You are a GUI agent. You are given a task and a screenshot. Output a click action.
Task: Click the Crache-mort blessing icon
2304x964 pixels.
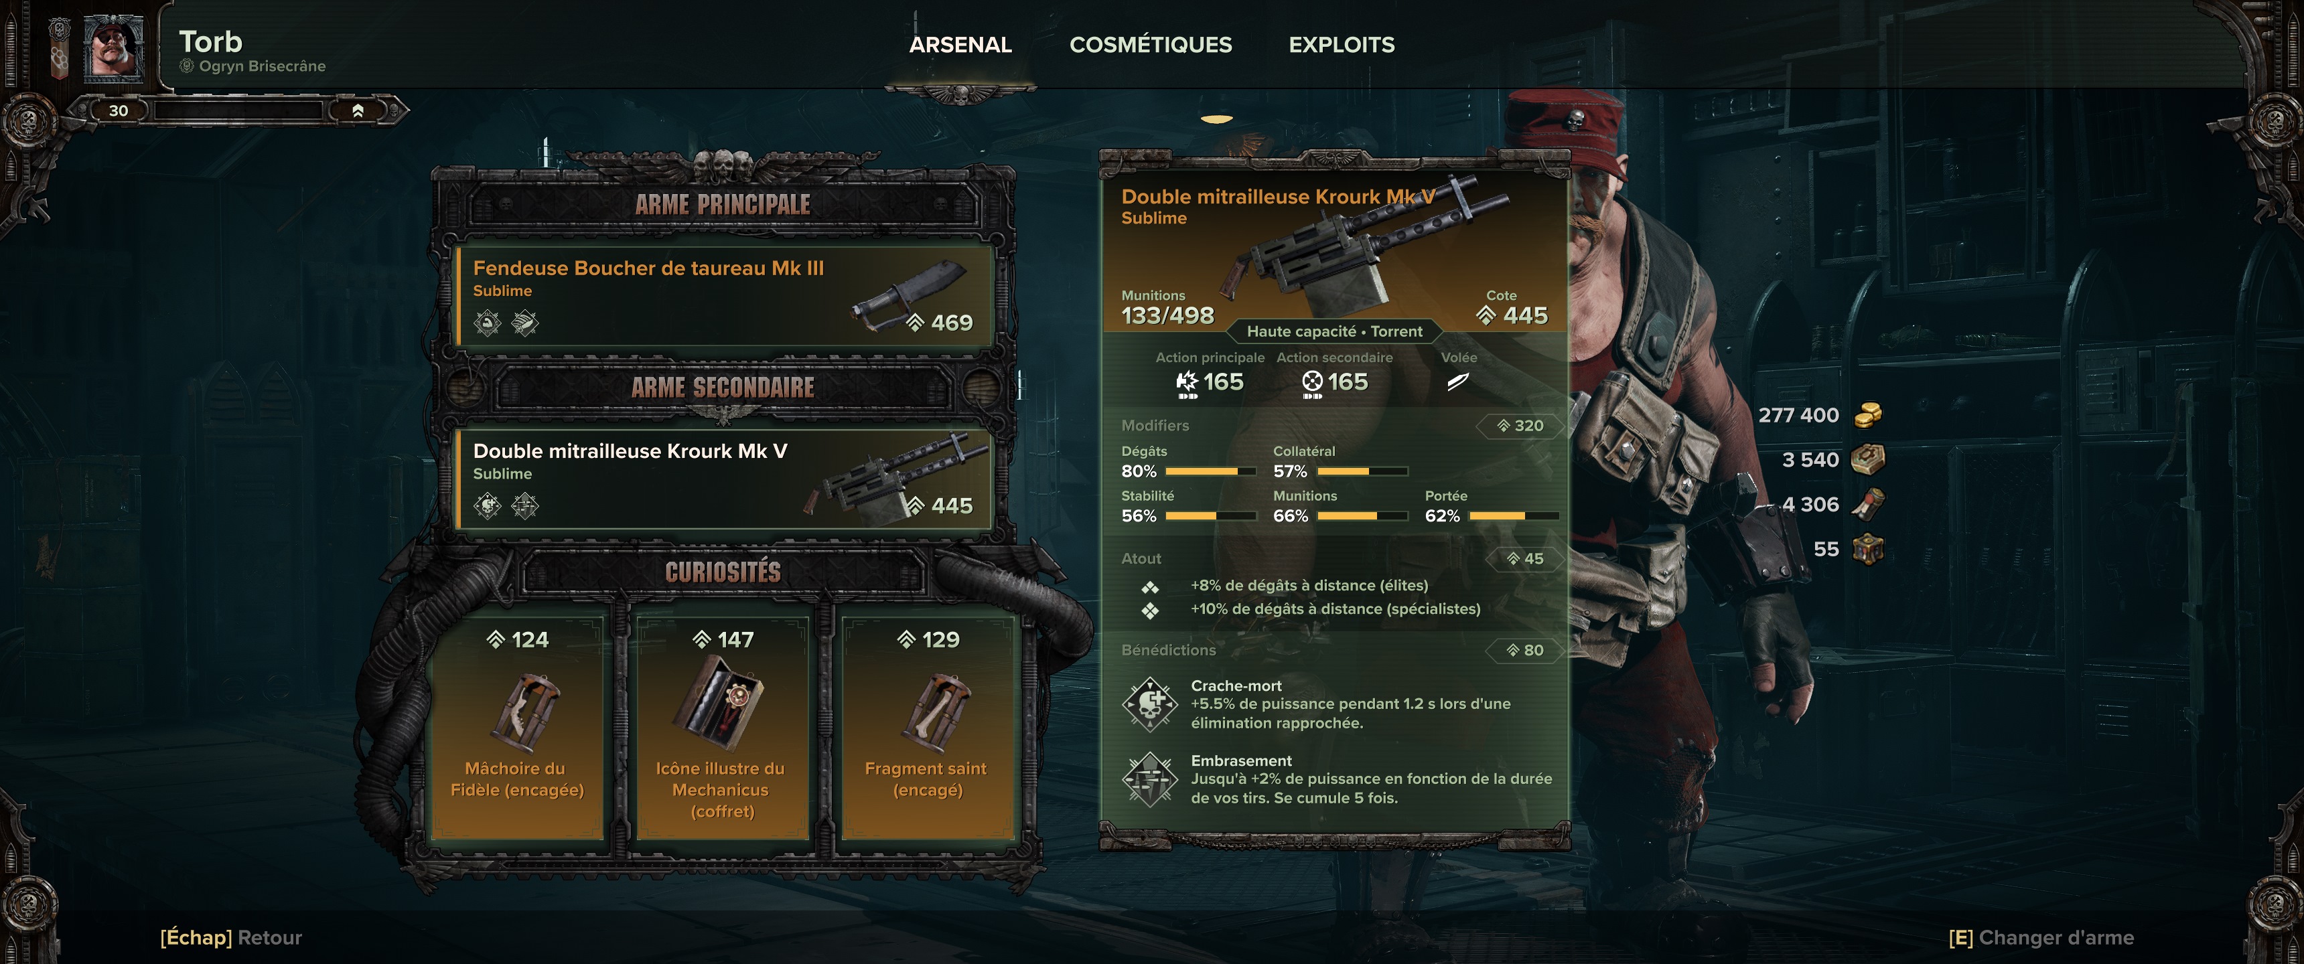(x=1149, y=705)
